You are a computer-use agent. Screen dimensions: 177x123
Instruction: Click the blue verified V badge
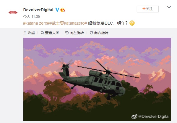click(x=57, y=10)
